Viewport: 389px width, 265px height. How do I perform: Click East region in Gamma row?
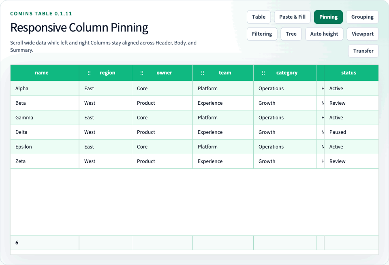[105, 118]
